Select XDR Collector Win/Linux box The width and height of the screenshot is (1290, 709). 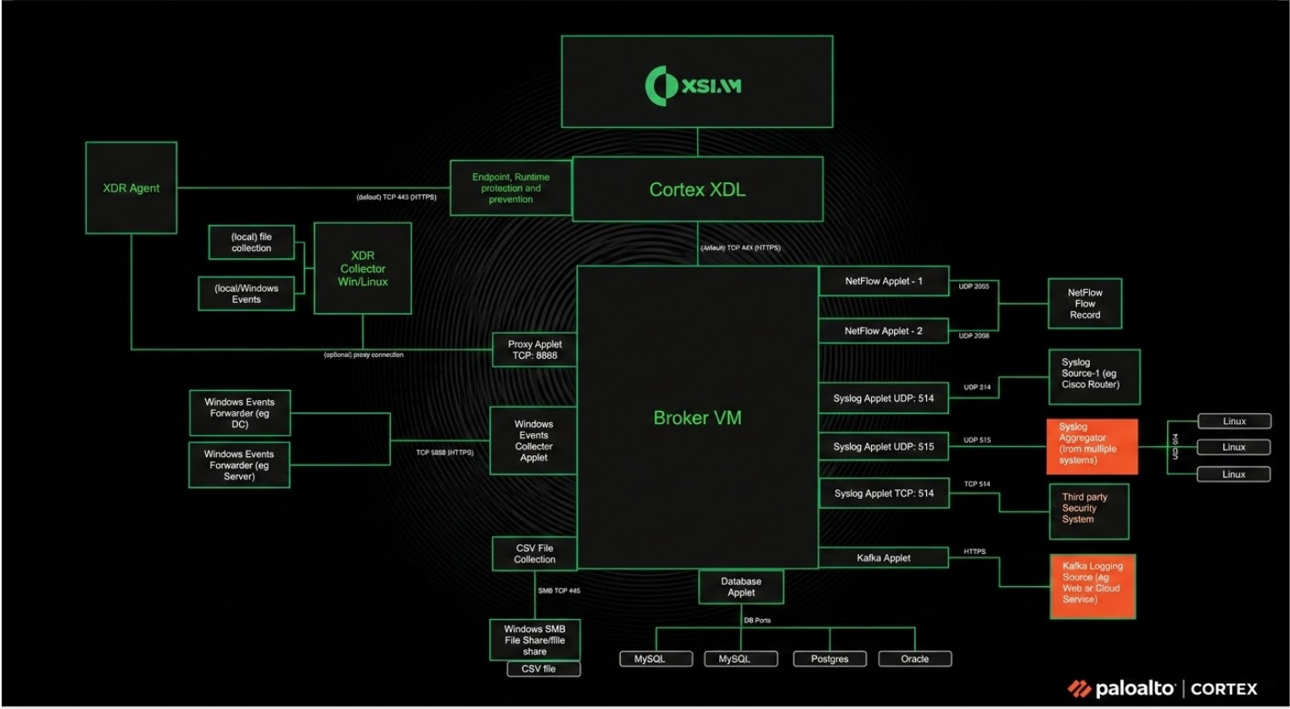(363, 268)
